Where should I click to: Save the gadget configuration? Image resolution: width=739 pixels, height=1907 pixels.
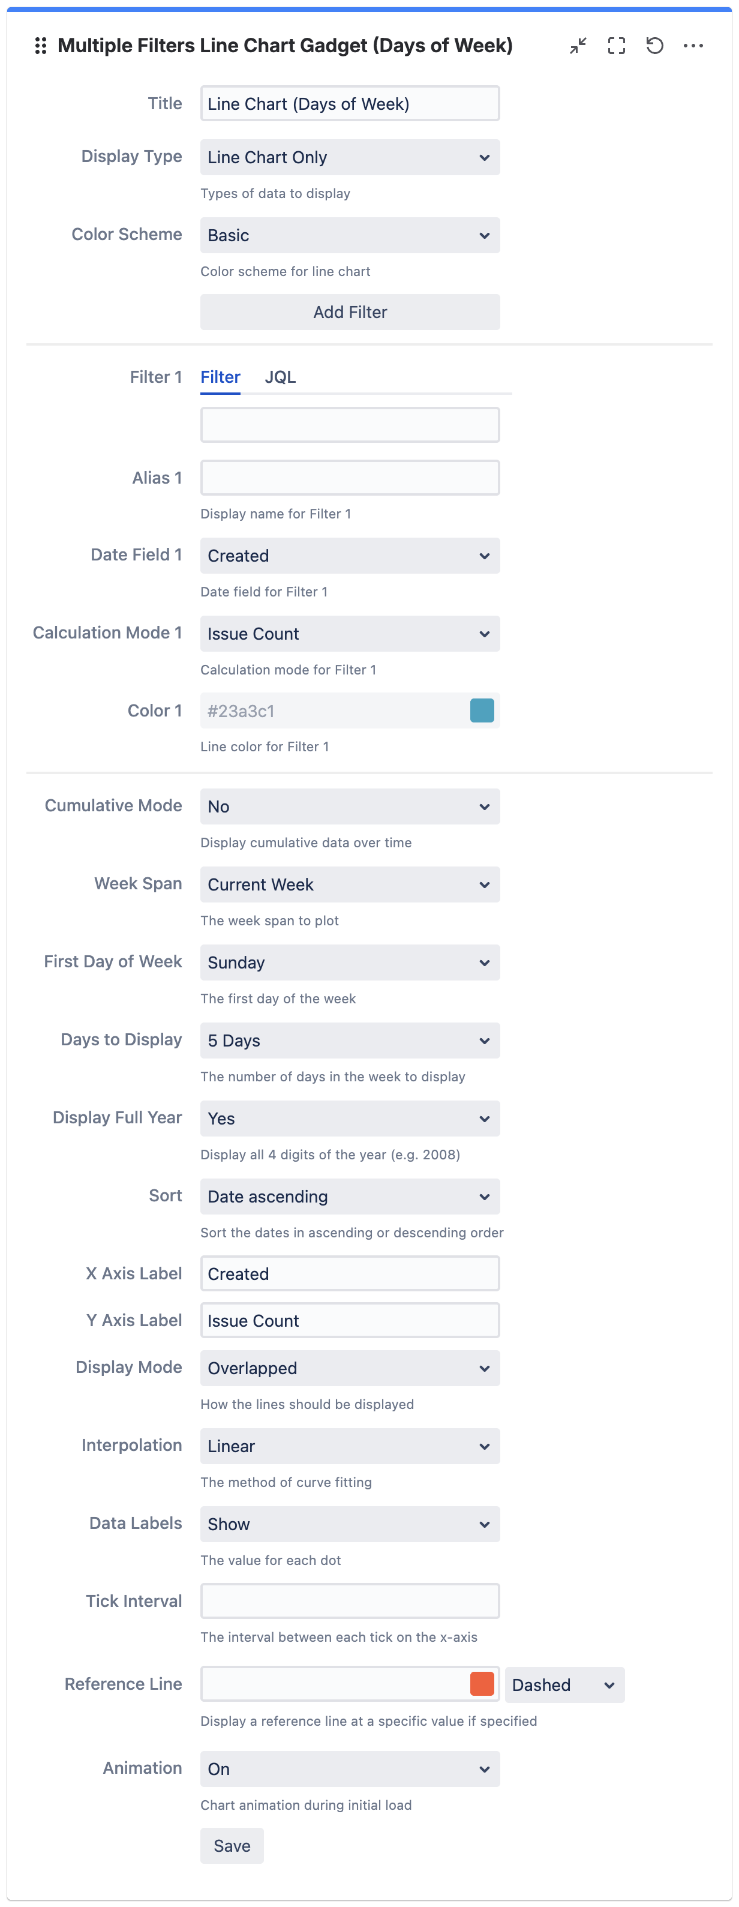232,1846
